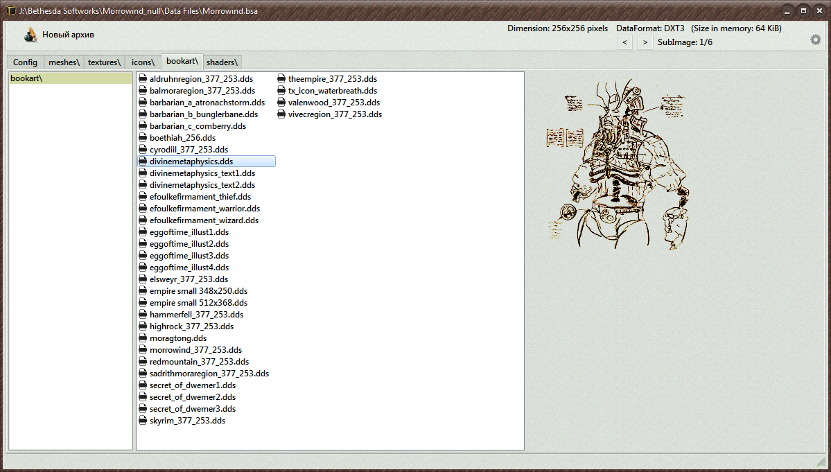Minimize the BSA archive window
The image size is (831, 472).
(x=787, y=10)
